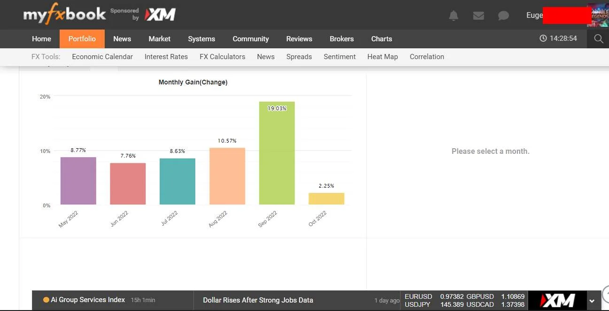Open the notifications bell icon
This screenshot has width=609, height=311.
454,16
